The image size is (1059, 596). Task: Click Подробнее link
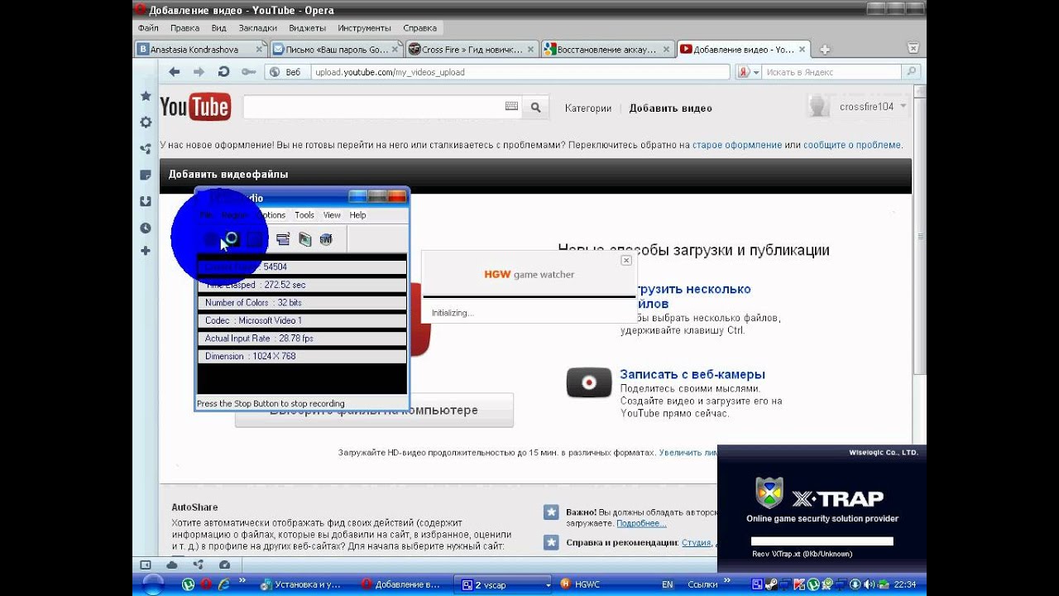point(641,524)
